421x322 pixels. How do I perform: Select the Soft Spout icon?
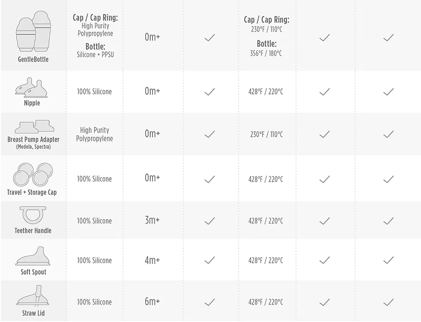pos(33,256)
